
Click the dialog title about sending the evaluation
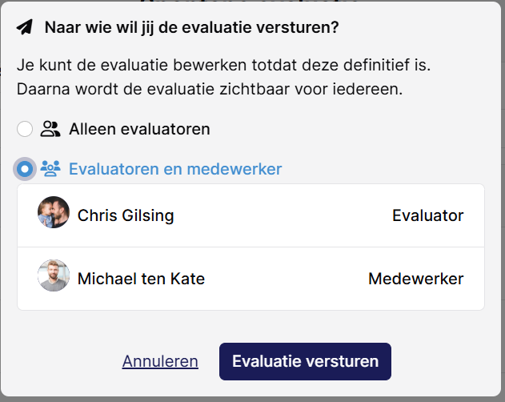[191, 27]
